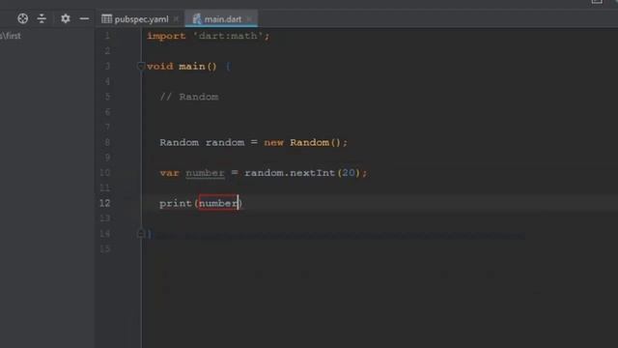Click the // Random comment
This screenshot has width=618, height=348.
click(189, 97)
